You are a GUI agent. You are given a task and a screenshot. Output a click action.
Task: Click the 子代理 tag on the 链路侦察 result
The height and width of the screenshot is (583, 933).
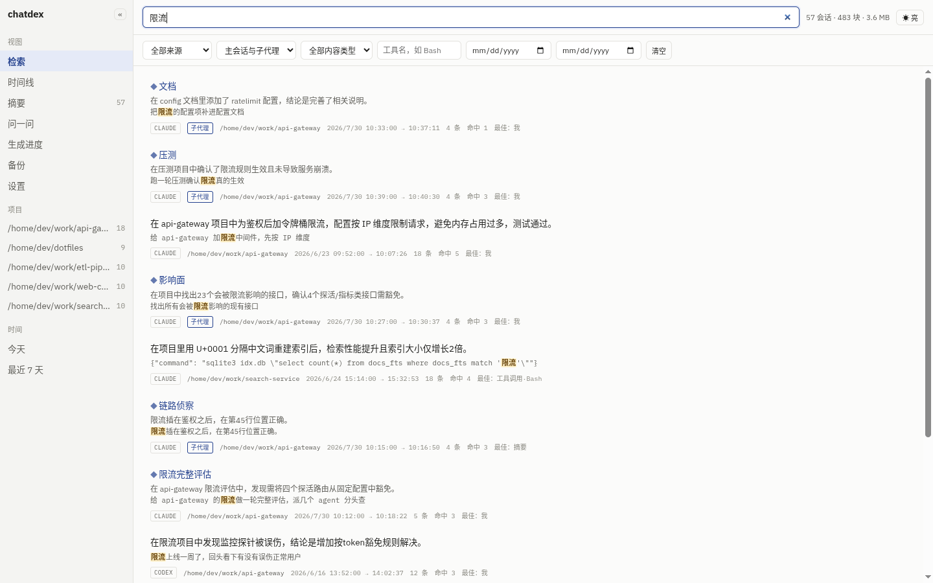(200, 448)
